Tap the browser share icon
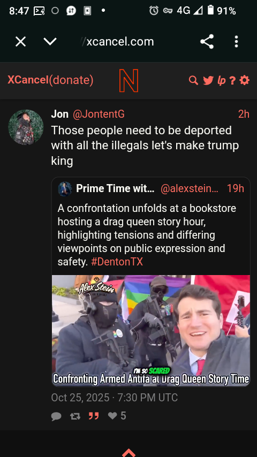The image size is (257, 457). click(207, 42)
